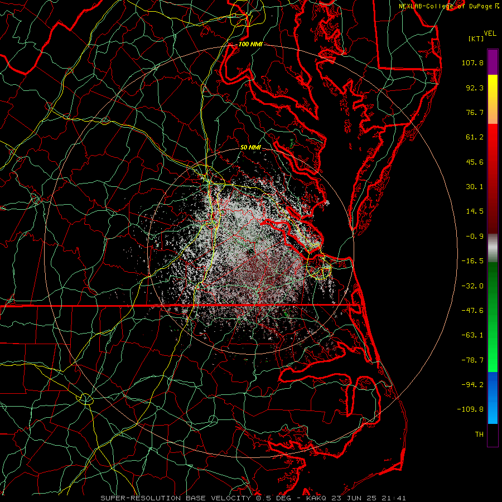Click the 100 NMI range ring label
This screenshot has height=502, width=502.
(x=250, y=44)
